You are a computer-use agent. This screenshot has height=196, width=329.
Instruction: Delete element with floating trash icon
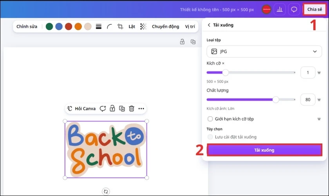(132, 109)
